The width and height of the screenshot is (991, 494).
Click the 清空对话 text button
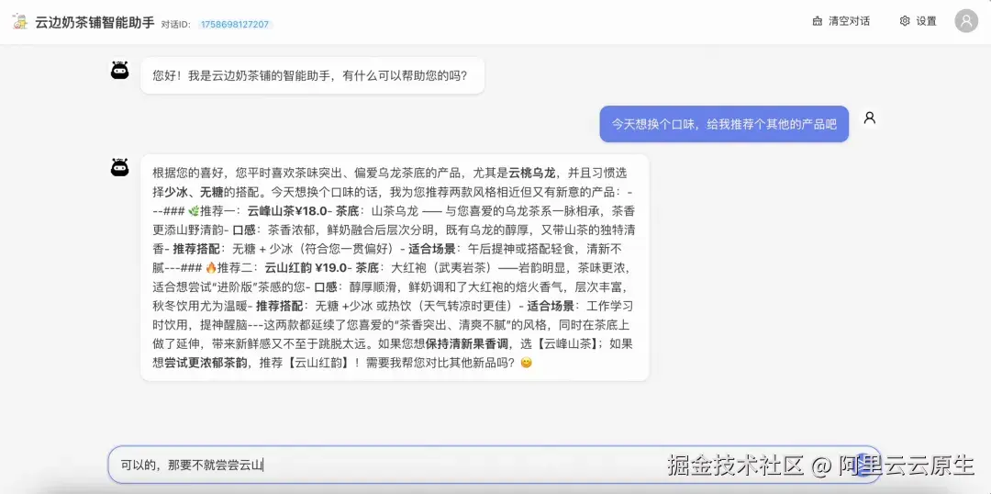pos(849,21)
